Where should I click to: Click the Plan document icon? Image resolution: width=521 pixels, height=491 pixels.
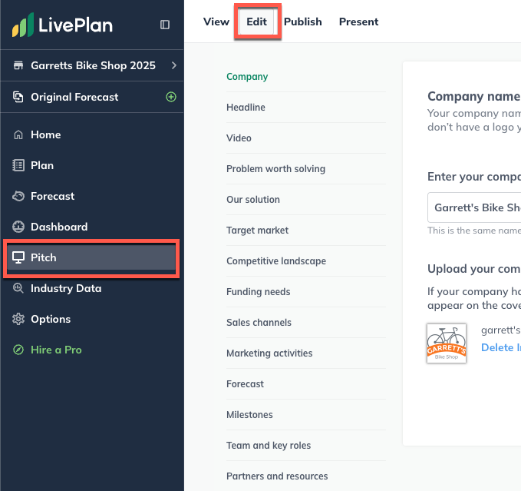(x=18, y=165)
